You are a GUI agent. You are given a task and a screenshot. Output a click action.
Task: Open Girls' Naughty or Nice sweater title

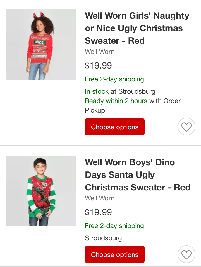(x=137, y=28)
